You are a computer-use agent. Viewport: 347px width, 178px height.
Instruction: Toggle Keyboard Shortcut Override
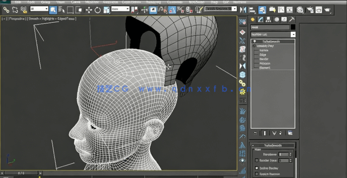tap(153, 10)
